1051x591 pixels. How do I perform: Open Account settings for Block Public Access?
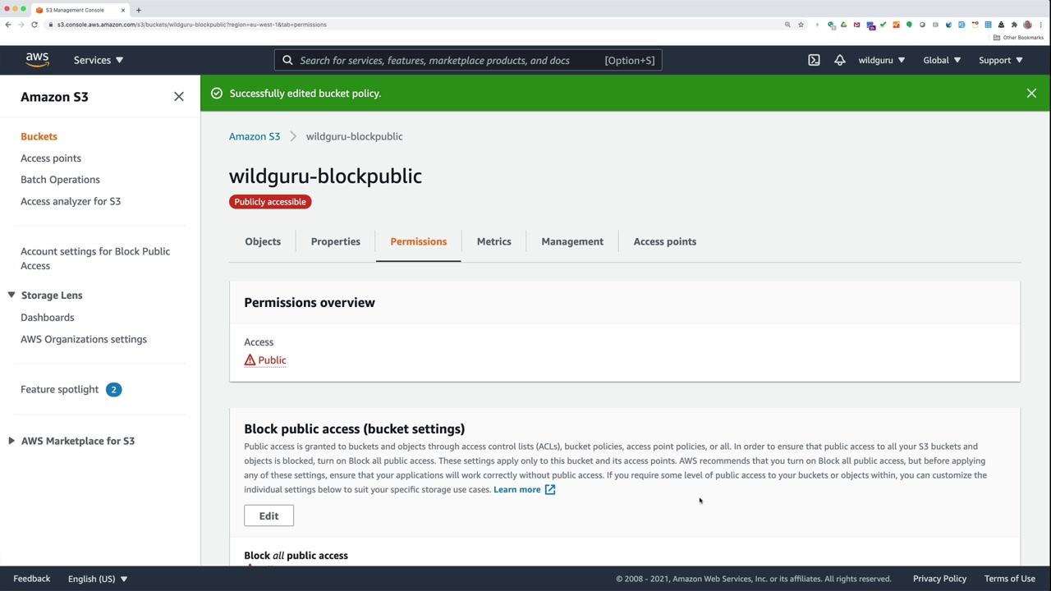coord(95,259)
